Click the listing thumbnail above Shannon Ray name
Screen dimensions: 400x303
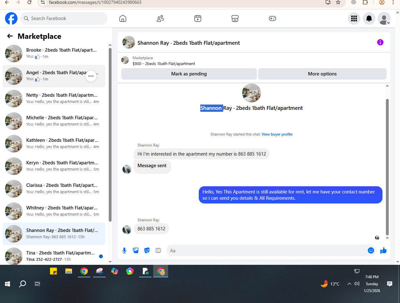[252, 93]
